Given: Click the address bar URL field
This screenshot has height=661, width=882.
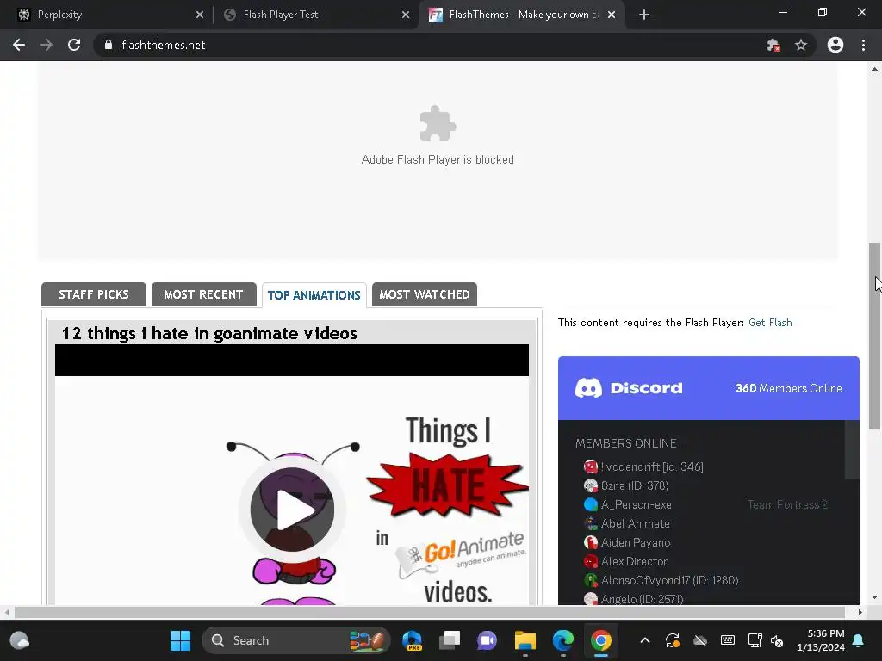Looking at the screenshot, I should click(x=427, y=45).
